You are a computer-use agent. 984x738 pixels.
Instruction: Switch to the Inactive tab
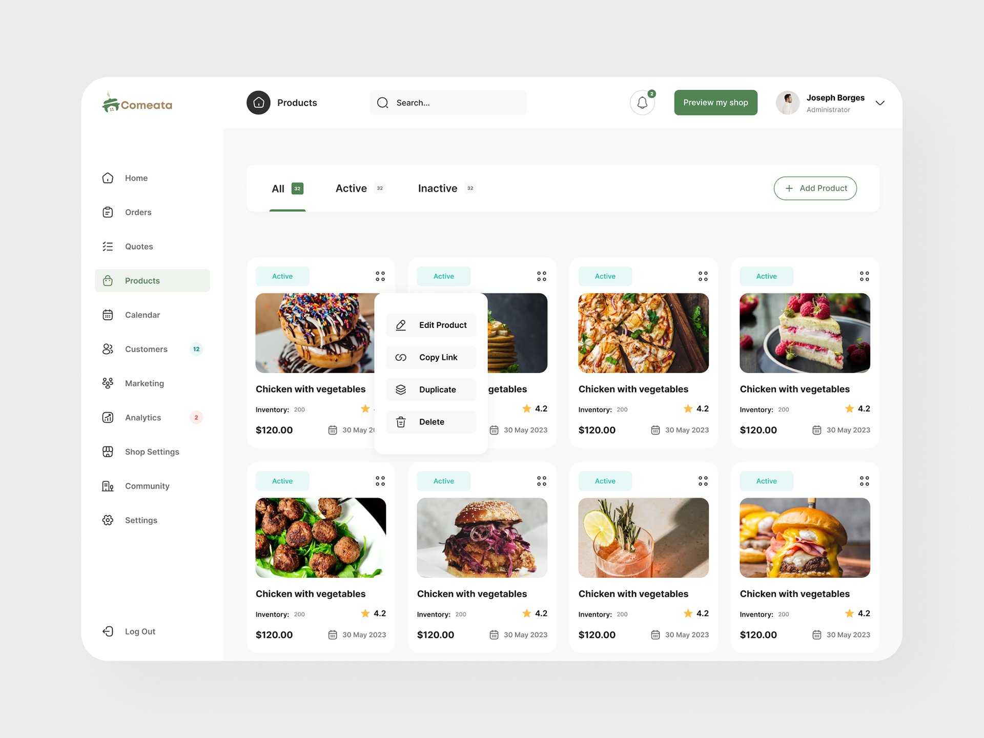click(x=438, y=189)
